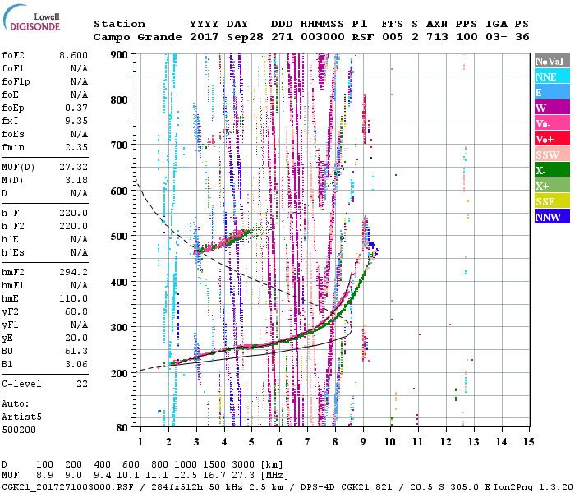Click the 500200 version number

click(19, 430)
